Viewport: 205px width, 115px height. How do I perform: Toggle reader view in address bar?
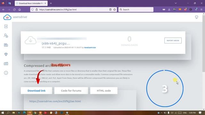click(110, 10)
